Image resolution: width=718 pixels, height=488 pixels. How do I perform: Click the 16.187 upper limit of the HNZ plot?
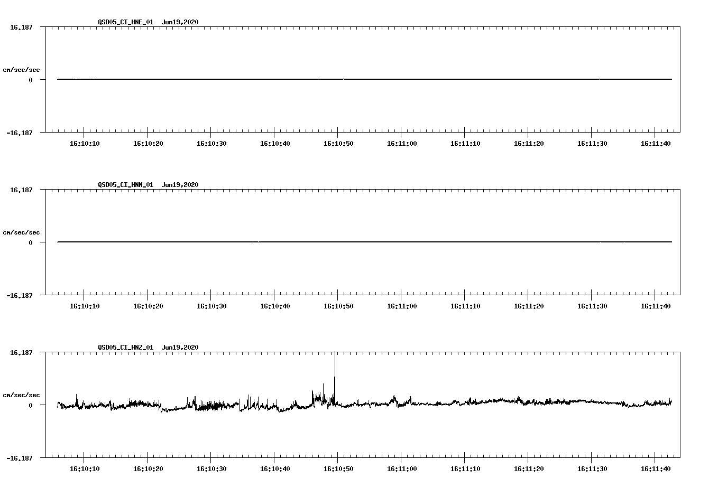pos(21,352)
